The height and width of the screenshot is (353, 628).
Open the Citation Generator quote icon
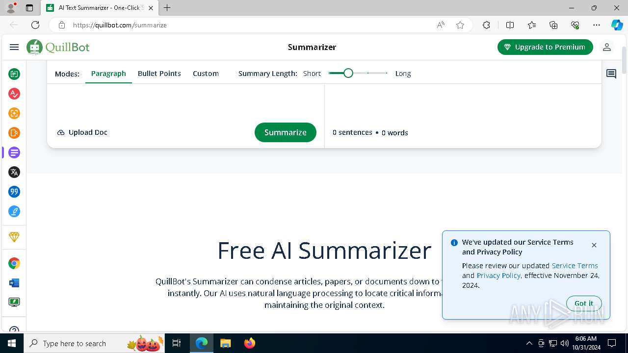click(x=14, y=192)
